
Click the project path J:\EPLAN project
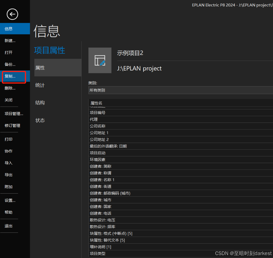click(139, 68)
